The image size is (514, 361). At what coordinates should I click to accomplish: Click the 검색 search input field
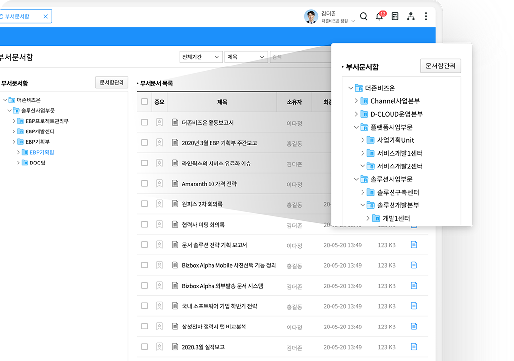point(300,57)
